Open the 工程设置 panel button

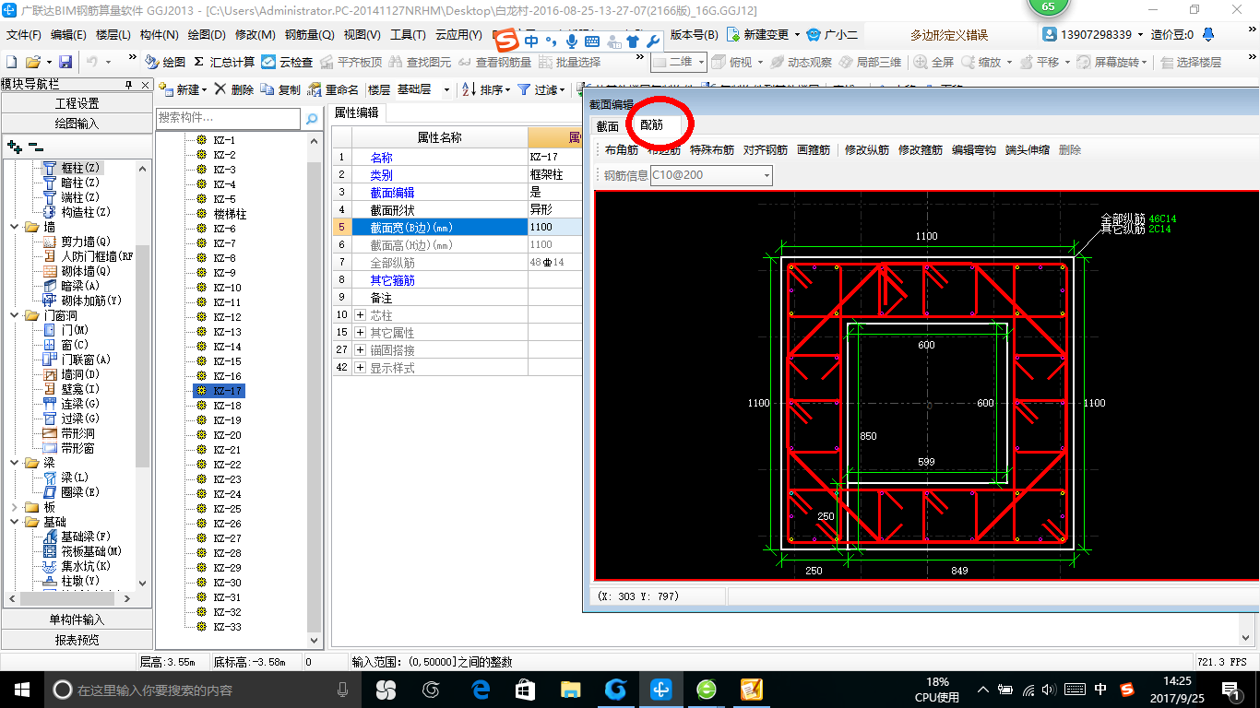coord(77,103)
